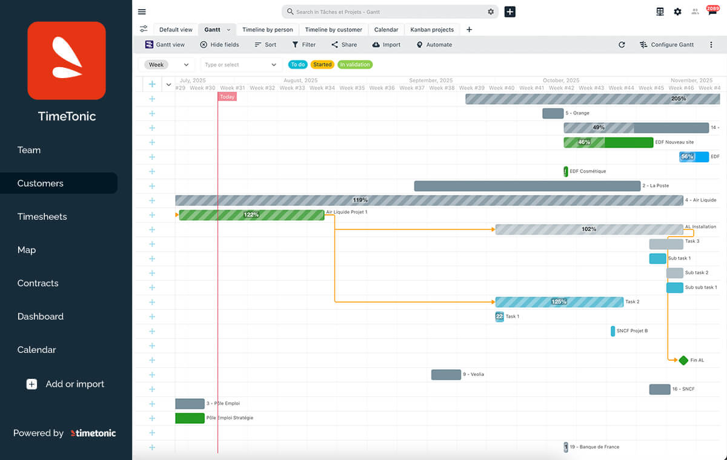Open Configure Gantt
Image resolution: width=727 pixels, height=460 pixels.
click(666, 45)
